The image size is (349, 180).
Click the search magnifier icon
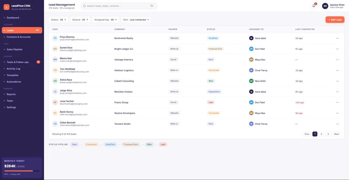pos(84,6)
